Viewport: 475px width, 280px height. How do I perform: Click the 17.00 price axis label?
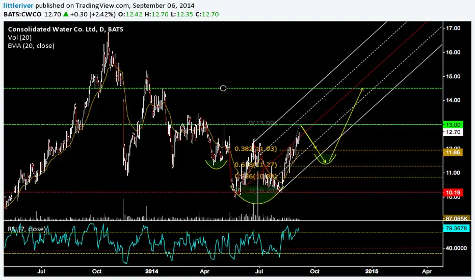(453, 28)
